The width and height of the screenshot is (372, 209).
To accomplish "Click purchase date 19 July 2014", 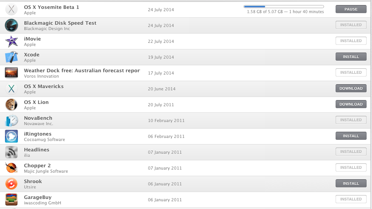I will [x=161, y=57].
